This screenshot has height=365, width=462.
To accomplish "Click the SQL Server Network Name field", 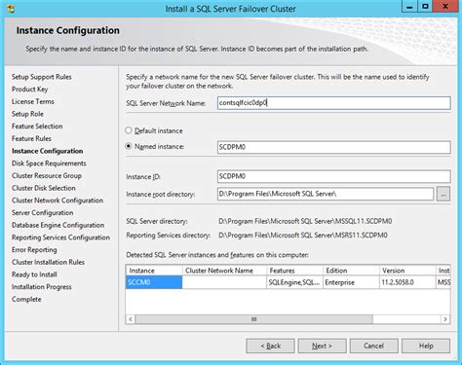I will (334, 103).
